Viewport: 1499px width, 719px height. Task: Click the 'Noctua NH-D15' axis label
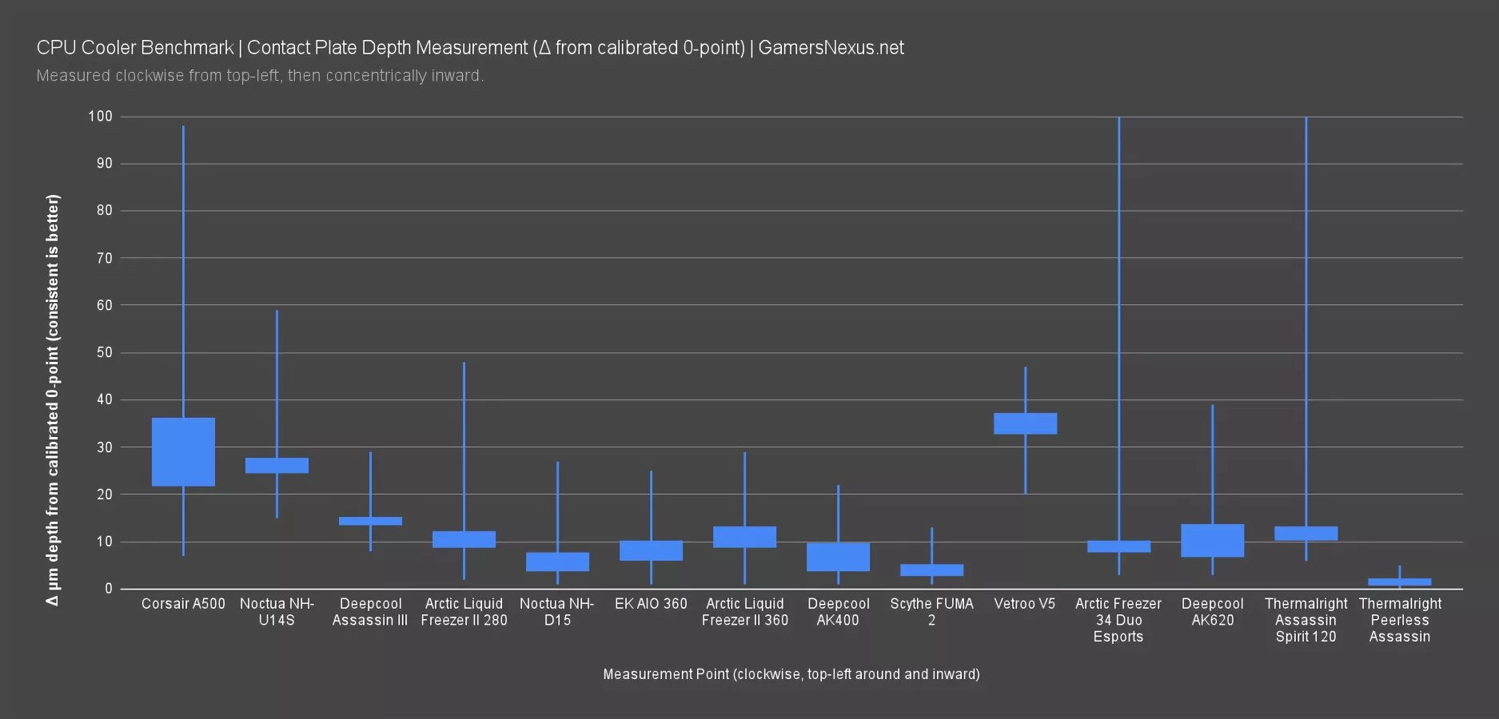[557, 612]
